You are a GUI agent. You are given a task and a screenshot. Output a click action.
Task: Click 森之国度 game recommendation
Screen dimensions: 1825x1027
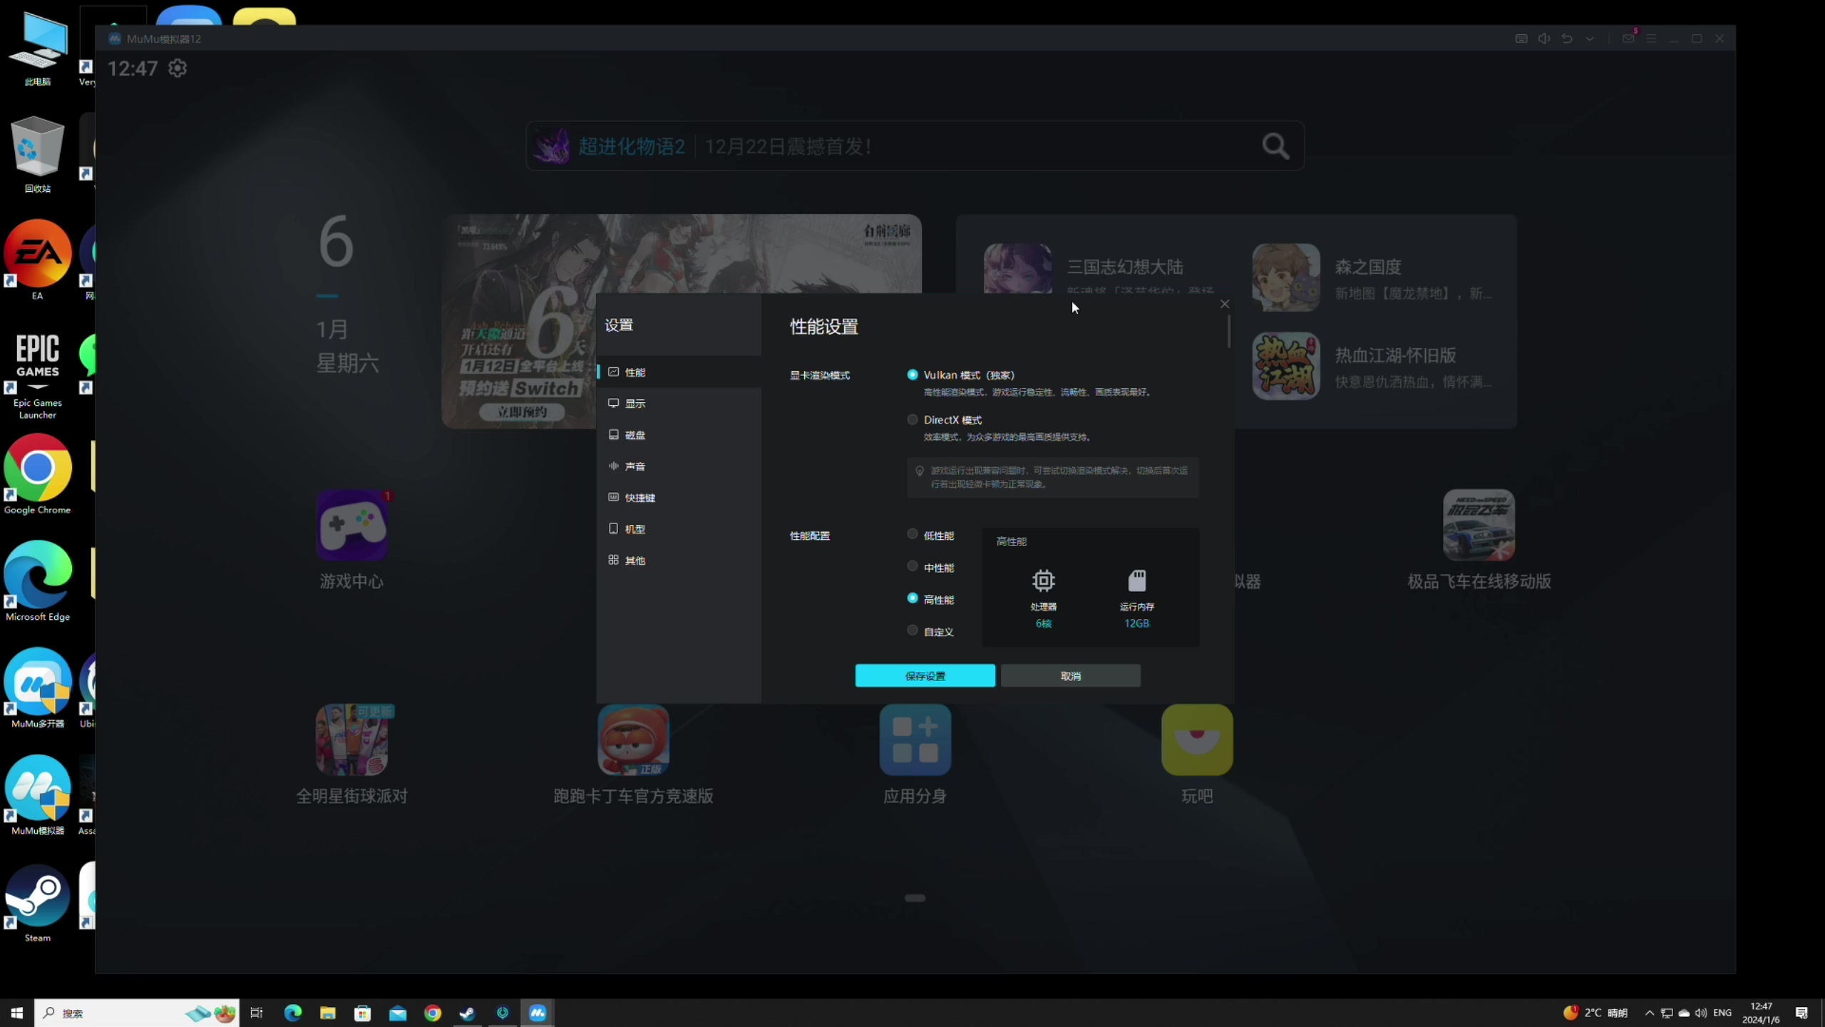pos(1373,278)
